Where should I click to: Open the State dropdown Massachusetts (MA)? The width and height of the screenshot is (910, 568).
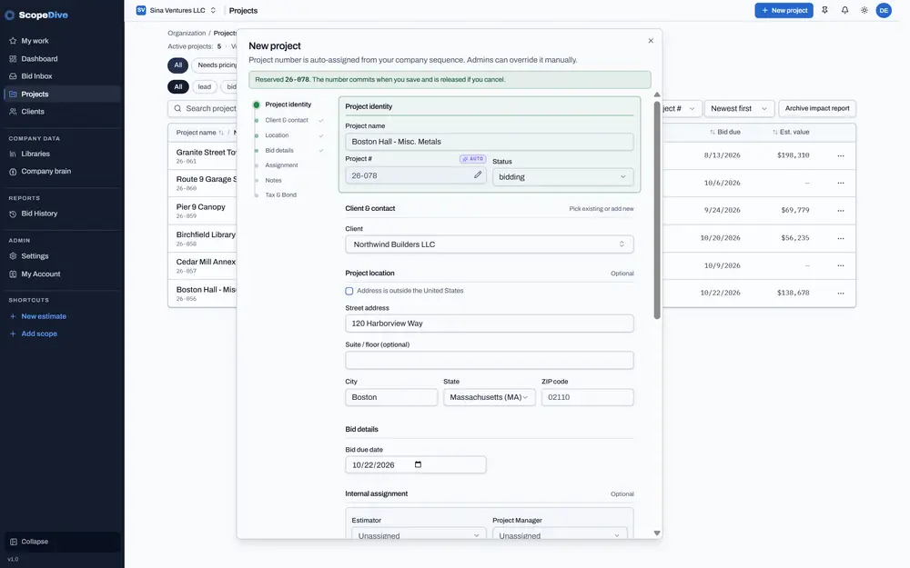490,397
